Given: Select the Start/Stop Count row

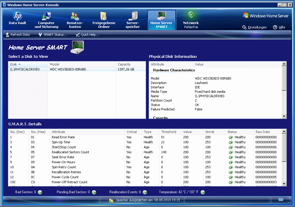Looking at the screenshot, I should [145, 147].
